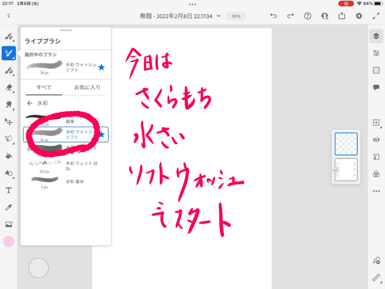
Task: Open the pink color swatch
Action: pyautogui.click(x=9, y=242)
